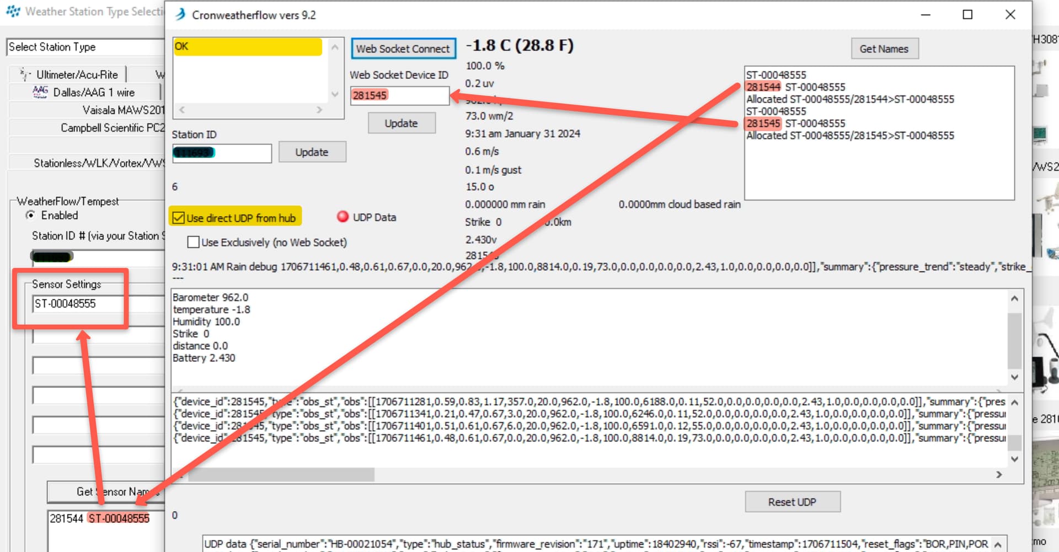1059x552 pixels.
Task: Click Update next to Station ID field
Action: click(312, 152)
